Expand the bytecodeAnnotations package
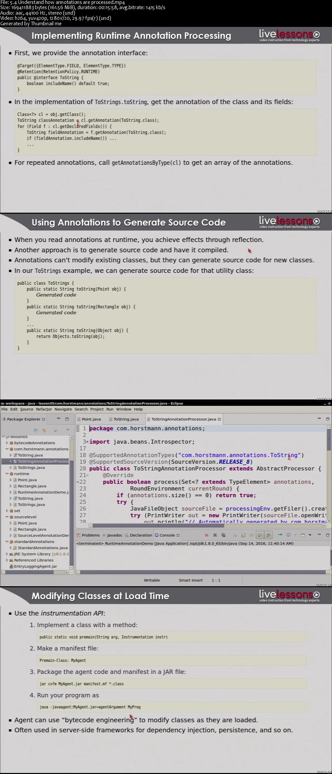The width and height of the screenshot is (332, 774). coord(7,443)
